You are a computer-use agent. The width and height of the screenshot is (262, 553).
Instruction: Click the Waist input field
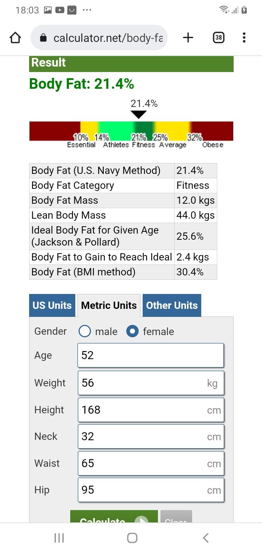(151, 463)
